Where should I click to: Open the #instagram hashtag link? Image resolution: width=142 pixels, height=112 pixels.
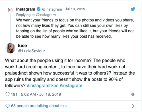point(71,86)
